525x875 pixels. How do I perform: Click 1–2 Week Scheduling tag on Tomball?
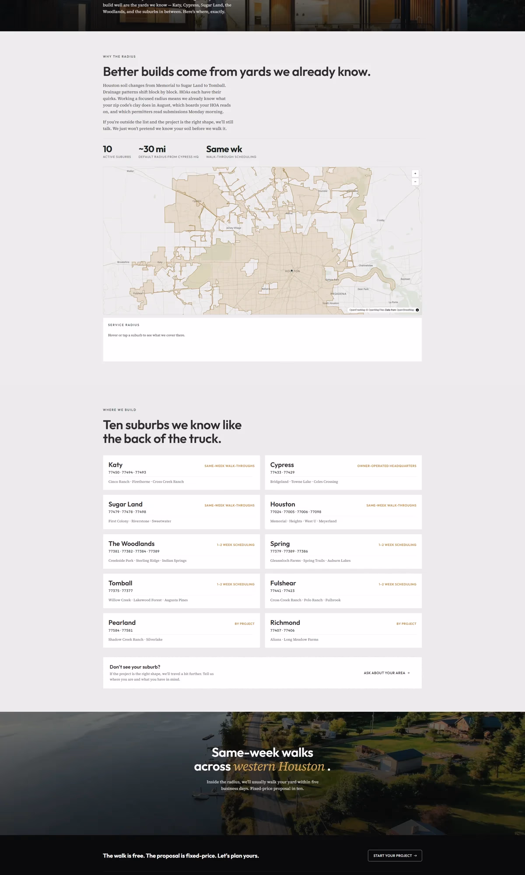coord(235,584)
